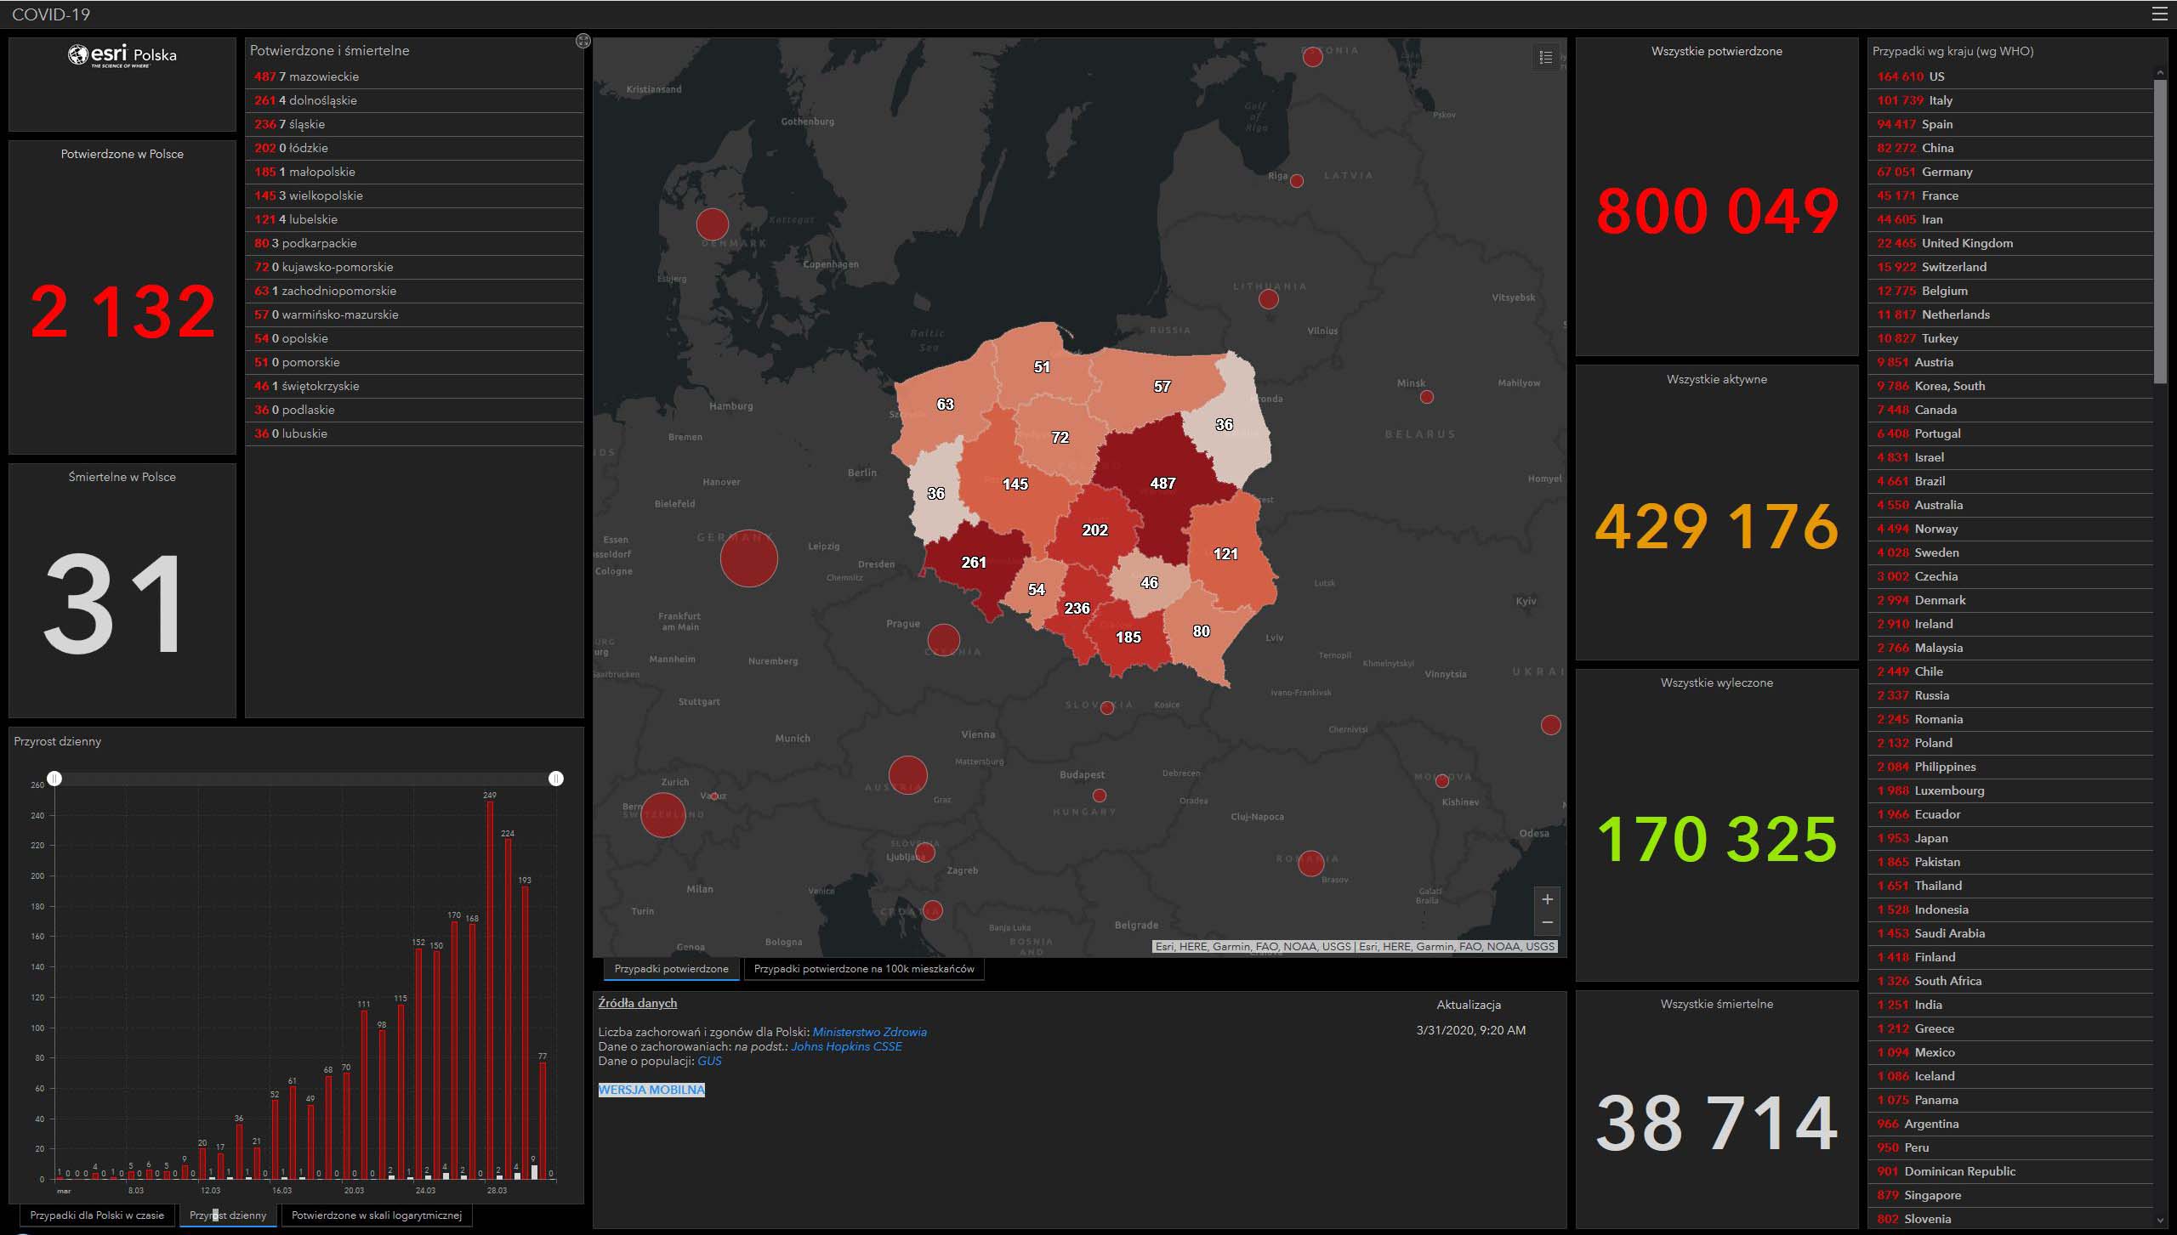Click left handle of chart range slider
This screenshot has width=2177, height=1235.
[x=54, y=779]
